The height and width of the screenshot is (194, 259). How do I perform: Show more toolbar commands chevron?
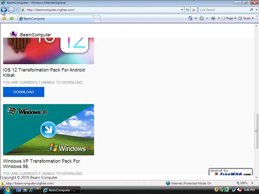coord(257,16)
